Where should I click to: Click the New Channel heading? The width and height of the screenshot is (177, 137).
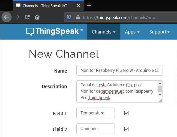[64, 54]
